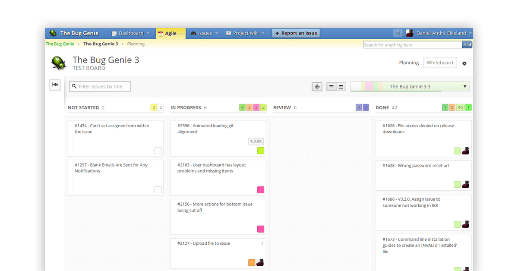Viewport: 518px width, 271px height.
Task: Click the Report an issue button
Action: [296, 33]
